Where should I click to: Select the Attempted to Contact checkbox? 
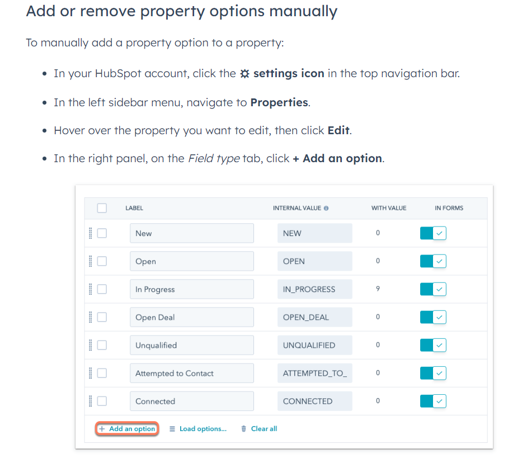pyautogui.click(x=102, y=373)
